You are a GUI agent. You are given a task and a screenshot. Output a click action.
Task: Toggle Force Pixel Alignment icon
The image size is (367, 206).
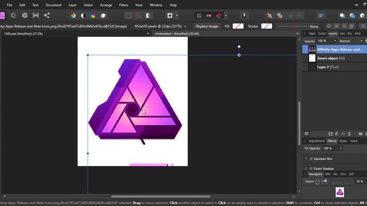click(x=209, y=15)
